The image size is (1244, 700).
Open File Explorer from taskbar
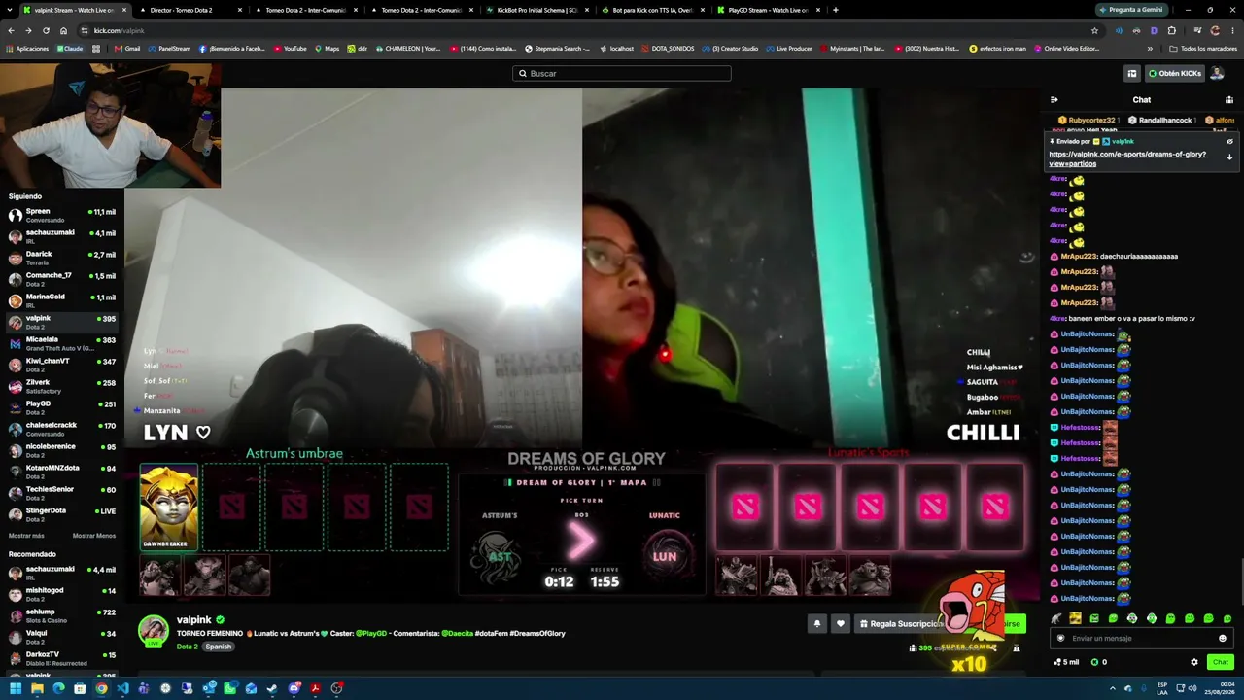pyautogui.click(x=37, y=688)
